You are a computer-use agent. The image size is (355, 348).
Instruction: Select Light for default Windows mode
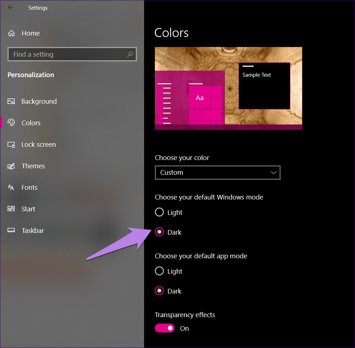pyautogui.click(x=159, y=212)
